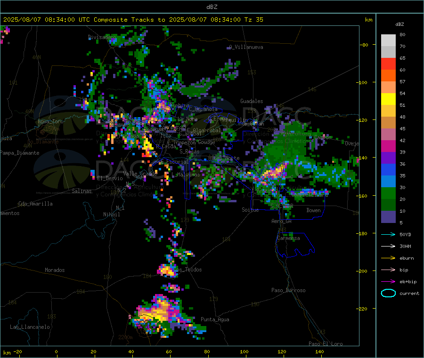Screen dimensions: 424x358
Task: Click the Nihuil location label
Action: (111, 215)
